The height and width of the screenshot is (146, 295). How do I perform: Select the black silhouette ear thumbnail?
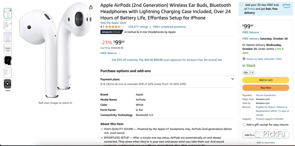coord(8,60)
